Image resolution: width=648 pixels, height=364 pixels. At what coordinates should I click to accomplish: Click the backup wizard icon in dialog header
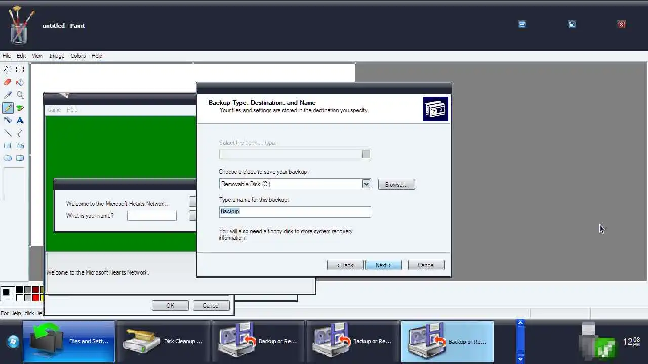(x=435, y=109)
